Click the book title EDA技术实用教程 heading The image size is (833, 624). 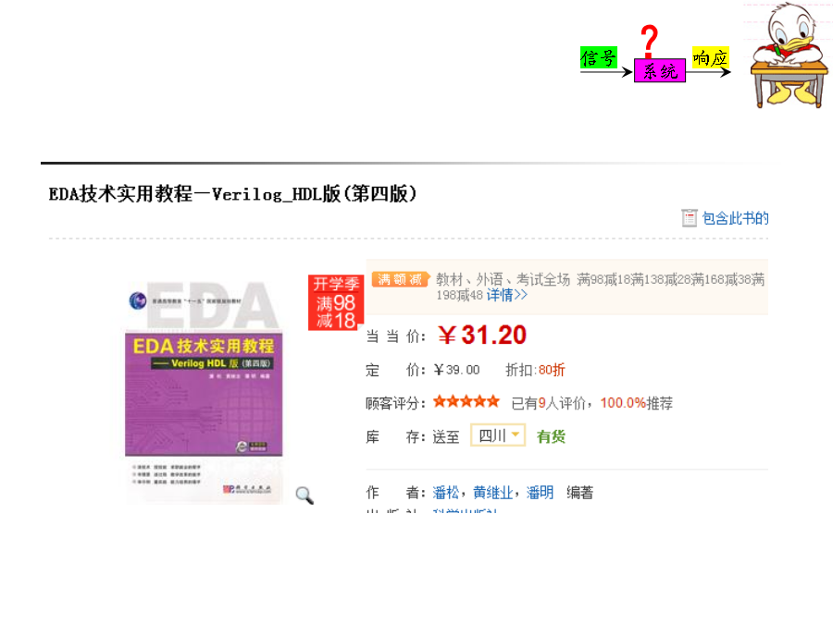[x=233, y=194]
